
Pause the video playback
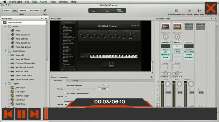tap(21, 114)
